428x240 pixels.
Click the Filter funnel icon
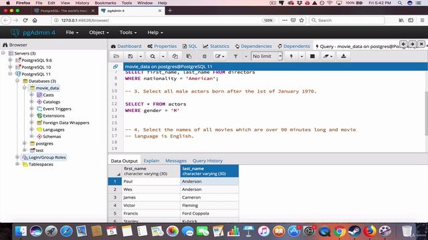click(x=235, y=56)
